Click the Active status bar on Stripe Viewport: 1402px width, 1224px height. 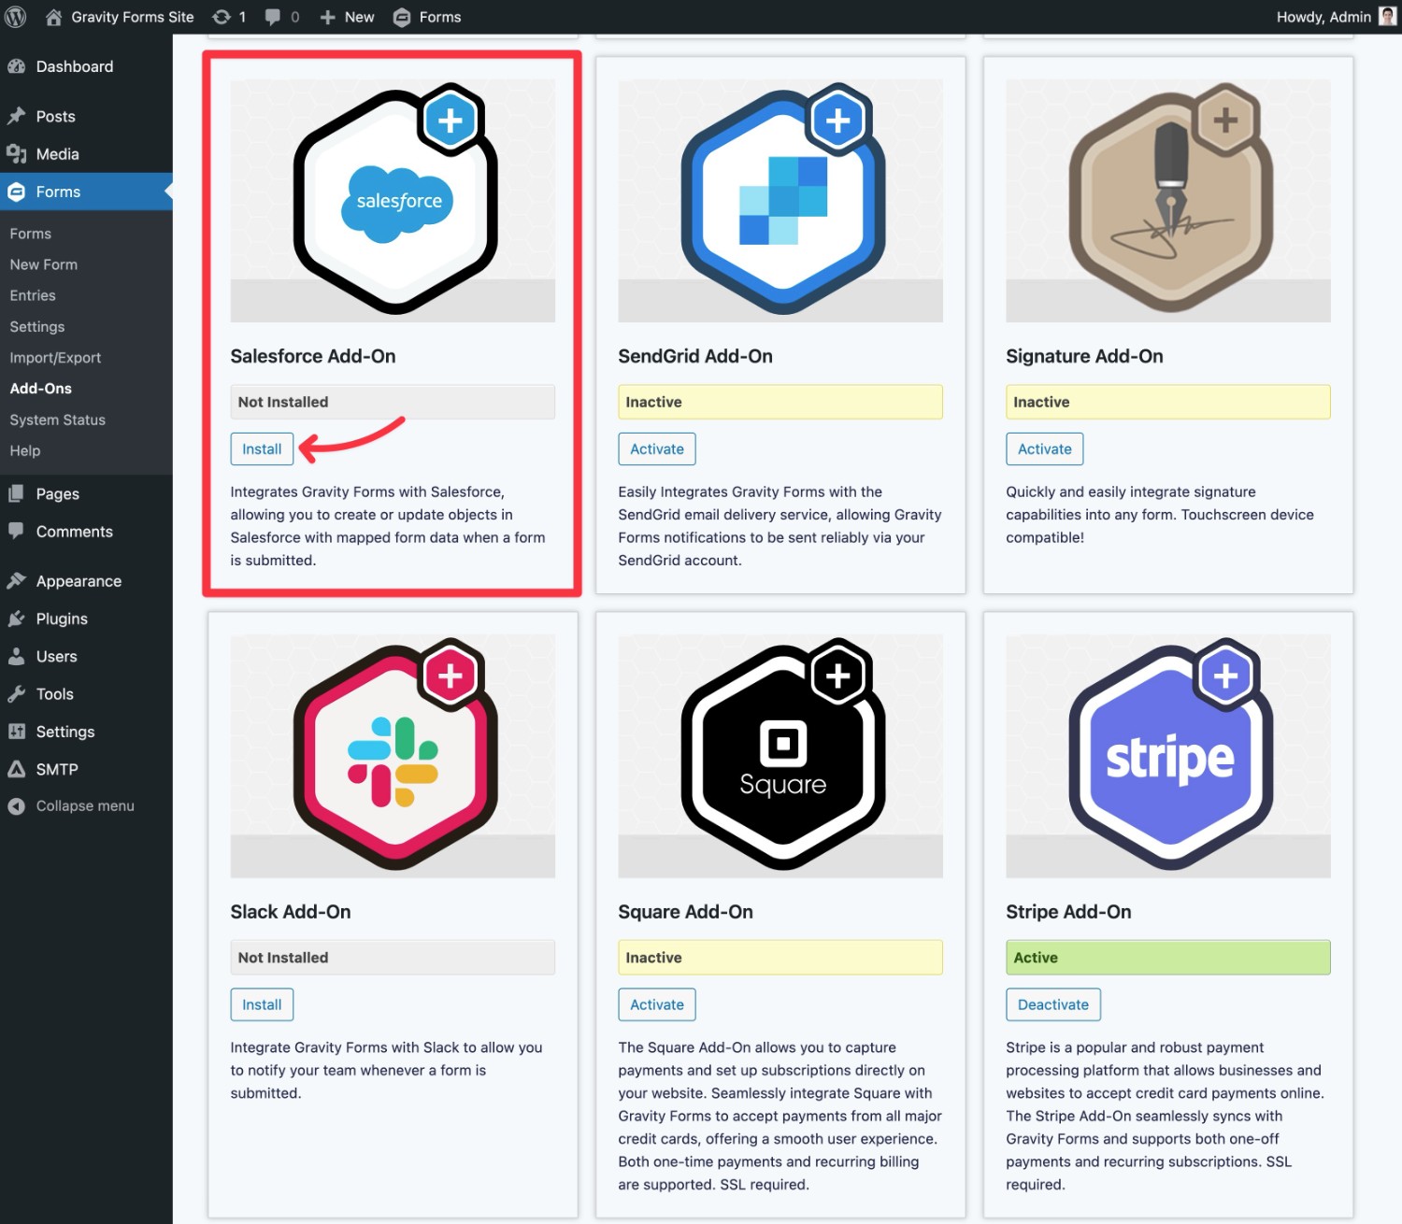pyautogui.click(x=1168, y=958)
